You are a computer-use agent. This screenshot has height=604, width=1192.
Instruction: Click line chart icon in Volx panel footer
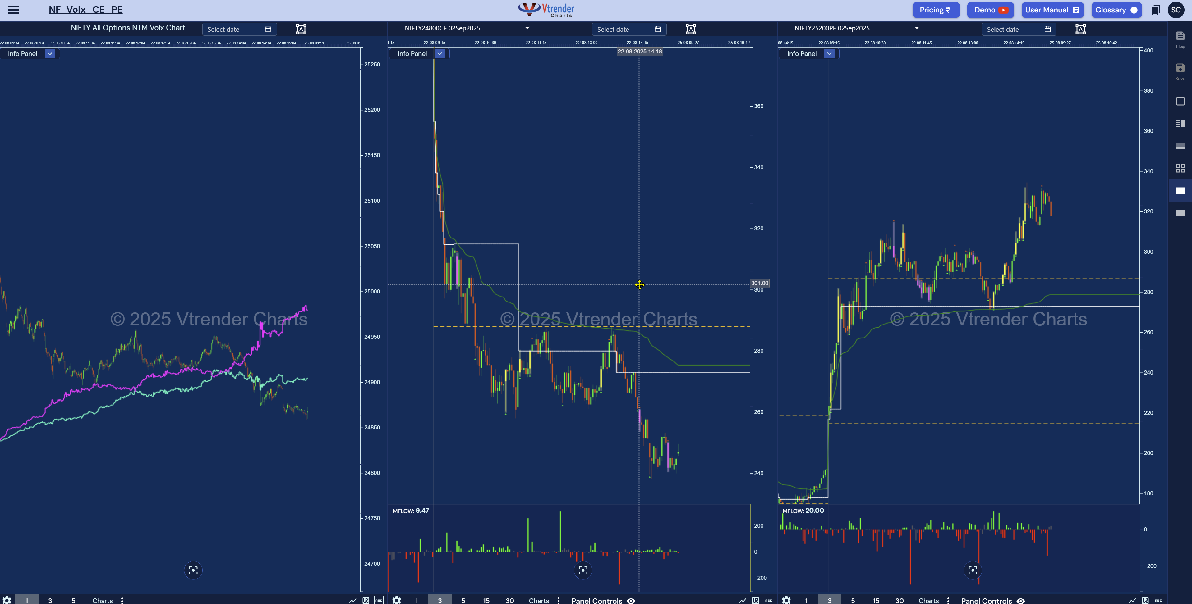coord(352,600)
